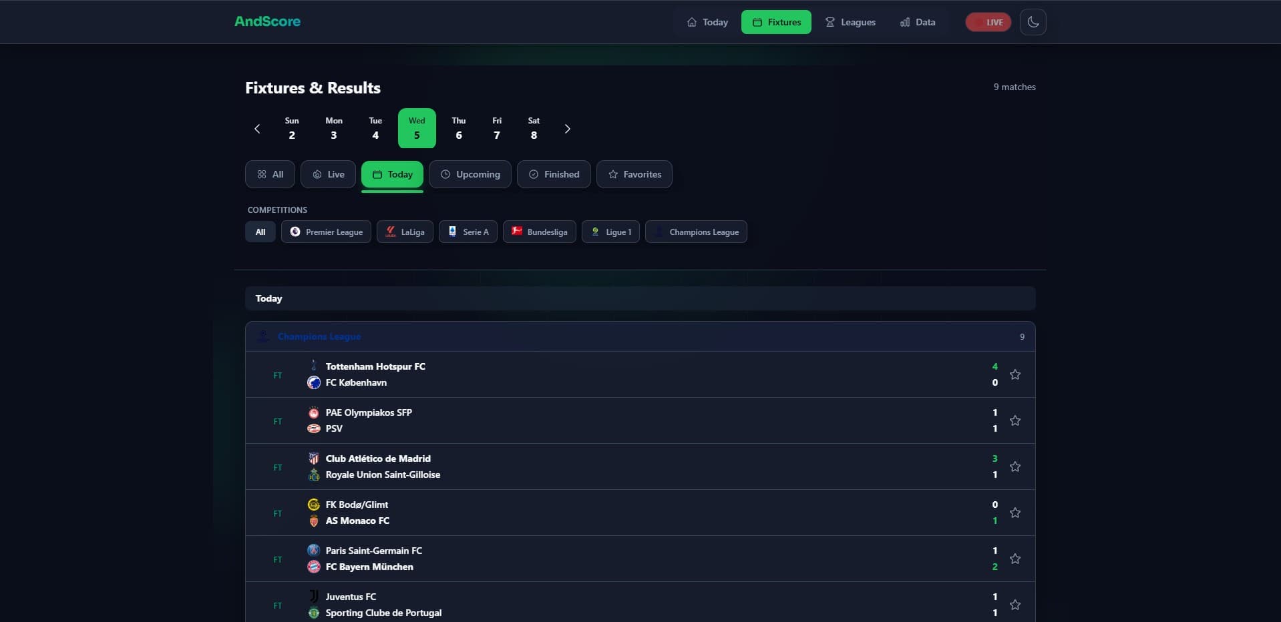
Task: Click the AS Monaco FC crest icon
Action: click(313, 521)
